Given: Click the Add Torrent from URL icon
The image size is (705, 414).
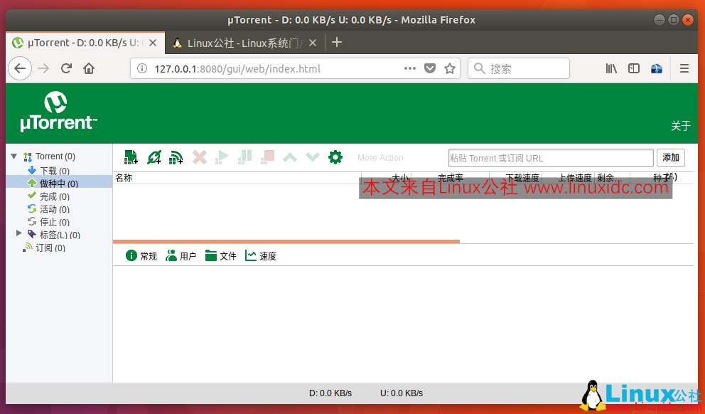Looking at the screenshot, I should pos(154,157).
